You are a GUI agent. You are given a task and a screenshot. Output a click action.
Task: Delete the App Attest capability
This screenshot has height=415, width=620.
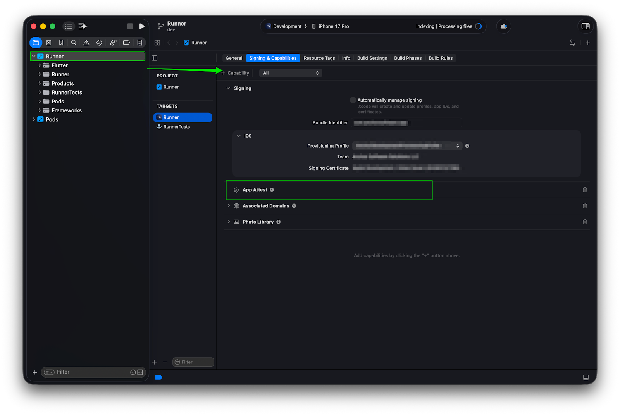(585, 190)
